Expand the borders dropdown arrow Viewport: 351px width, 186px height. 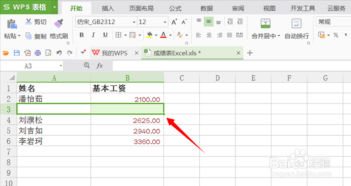point(125,35)
